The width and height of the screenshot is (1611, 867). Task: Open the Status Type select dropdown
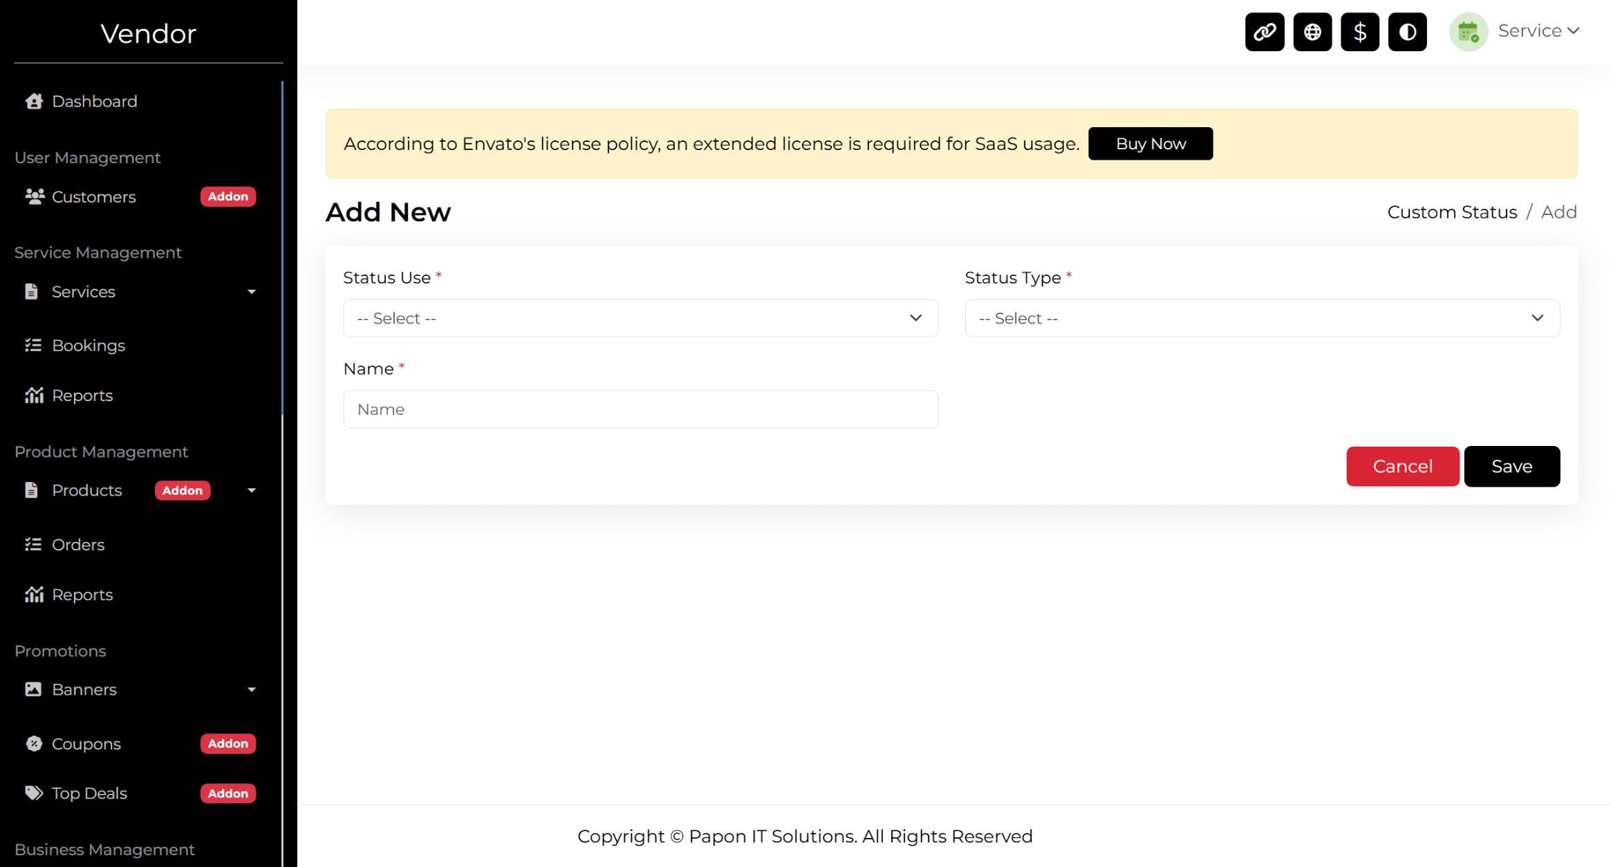tap(1262, 318)
